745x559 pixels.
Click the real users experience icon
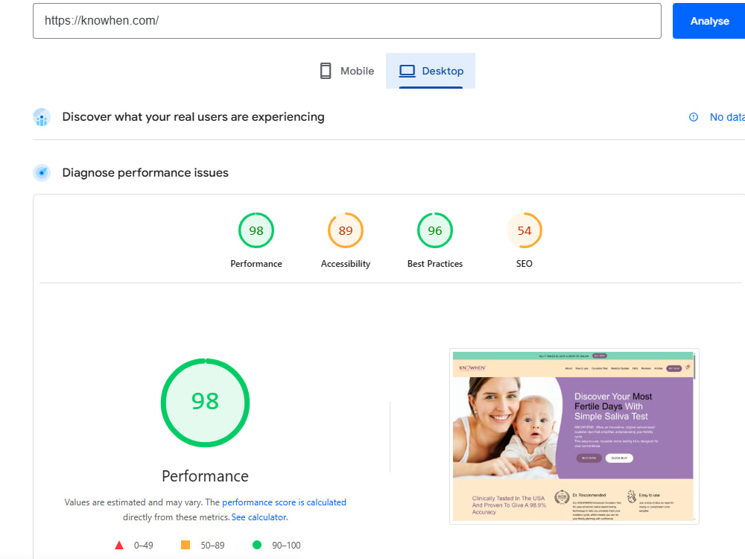pos(42,117)
